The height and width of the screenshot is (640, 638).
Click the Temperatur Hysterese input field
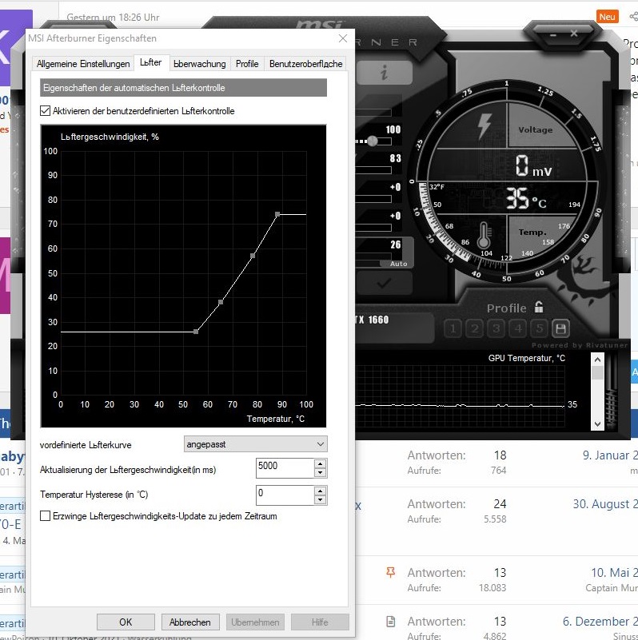(285, 495)
